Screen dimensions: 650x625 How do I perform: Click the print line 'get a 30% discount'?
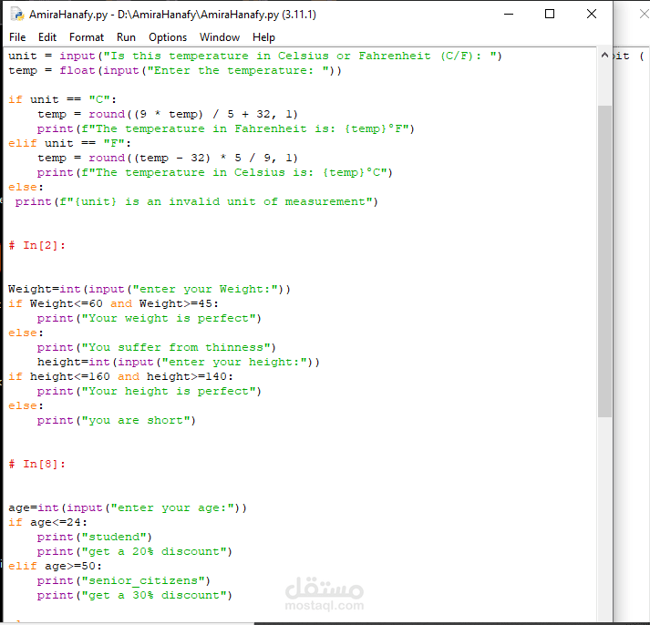click(x=135, y=595)
